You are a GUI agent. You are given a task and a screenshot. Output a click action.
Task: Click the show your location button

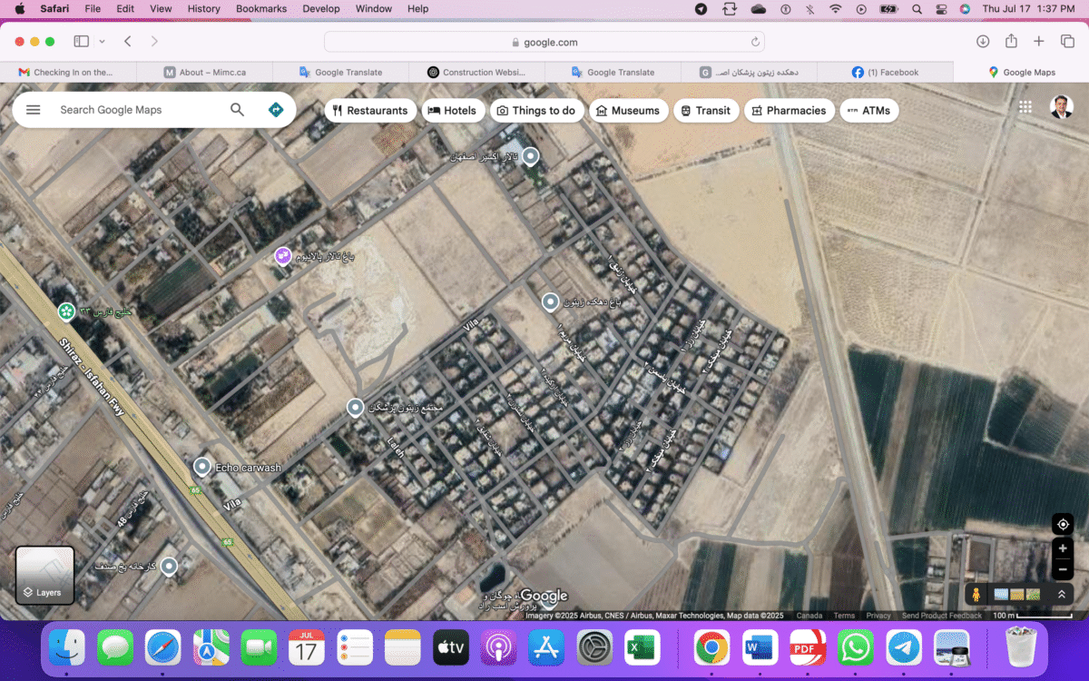1063,524
